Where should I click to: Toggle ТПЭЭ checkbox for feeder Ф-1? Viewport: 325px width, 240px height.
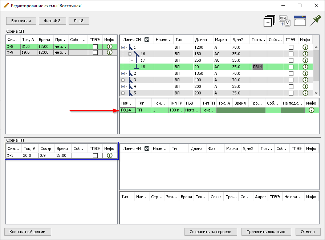click(x=95, y=155)
